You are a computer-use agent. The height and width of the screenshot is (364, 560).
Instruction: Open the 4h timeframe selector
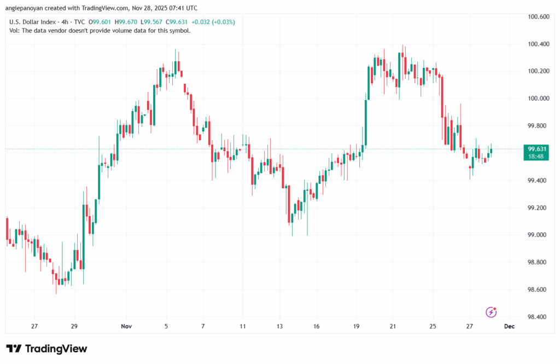pos(65,22)
